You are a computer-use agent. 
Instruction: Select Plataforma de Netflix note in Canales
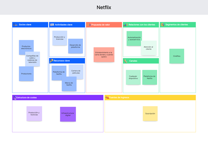point(150,77)
